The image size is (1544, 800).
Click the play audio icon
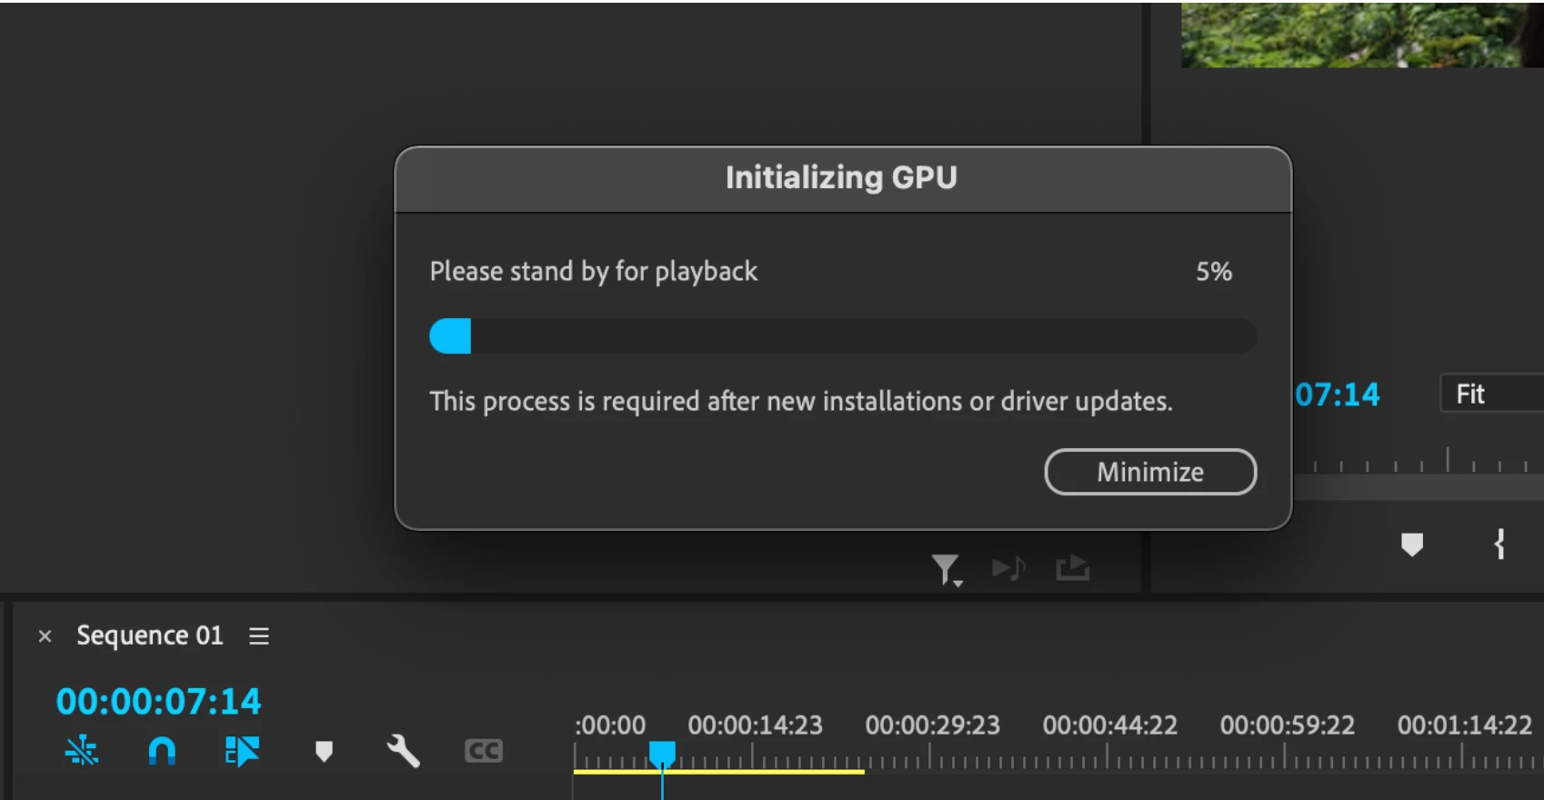click(x=1009, y=568)
